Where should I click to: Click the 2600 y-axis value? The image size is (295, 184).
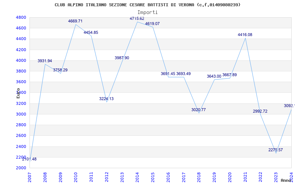click(x=21, y=135)
